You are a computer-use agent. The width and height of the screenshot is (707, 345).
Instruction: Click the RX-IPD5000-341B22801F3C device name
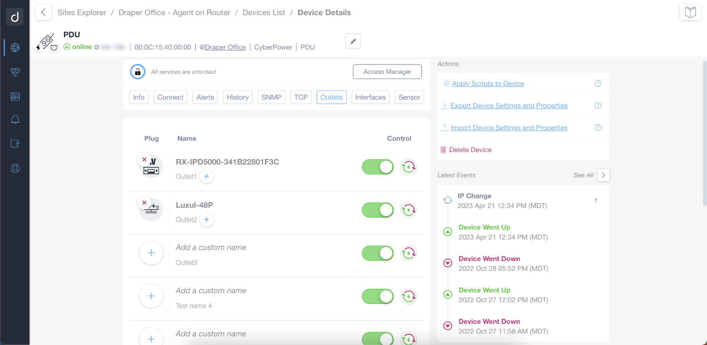[x=227, y=162]
